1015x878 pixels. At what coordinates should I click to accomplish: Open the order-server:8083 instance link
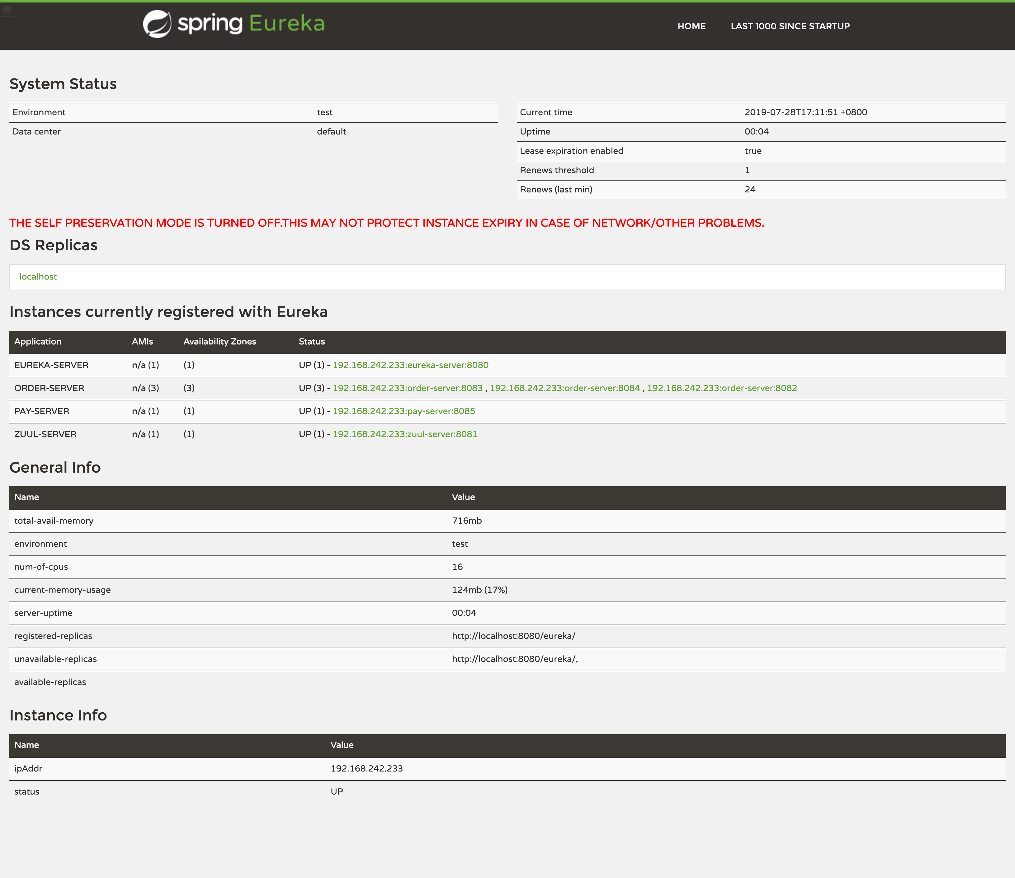pos(407,388)
